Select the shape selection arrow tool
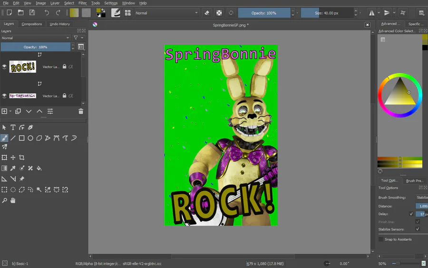The width and height of the screenshot is (428, 268). (4, 127)
